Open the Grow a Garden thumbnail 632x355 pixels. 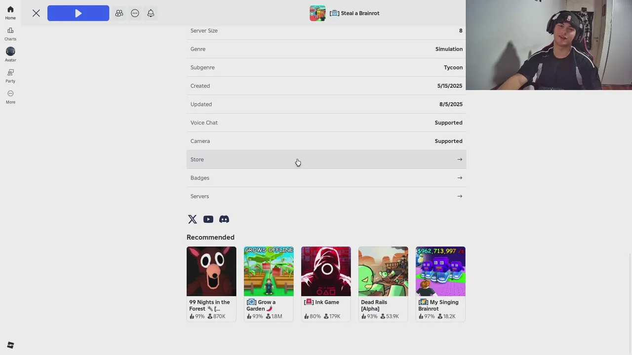(269, 271)
